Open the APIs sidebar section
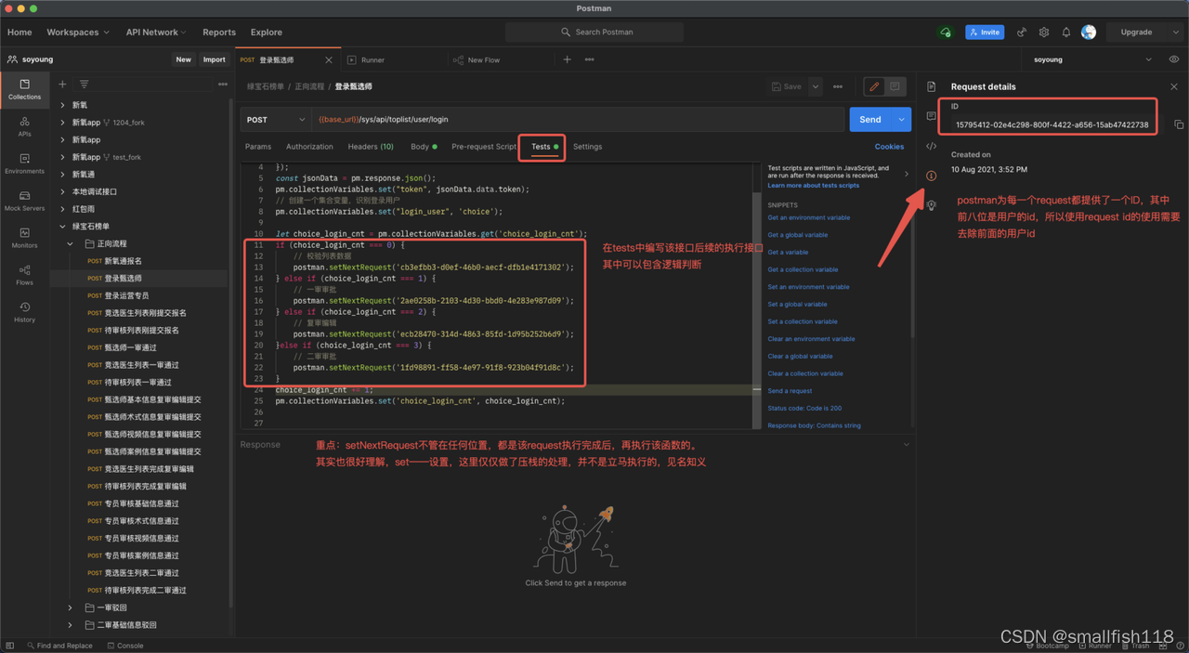This screenshot has width=1189, height=653. tap(24, 126)
